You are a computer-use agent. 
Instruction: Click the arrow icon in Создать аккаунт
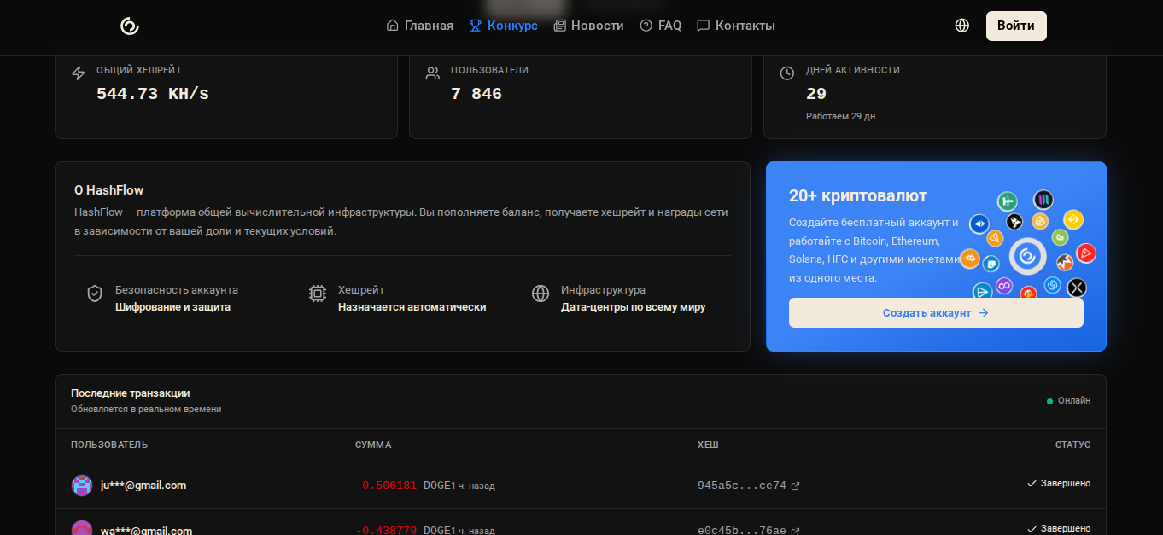[984, 313]
